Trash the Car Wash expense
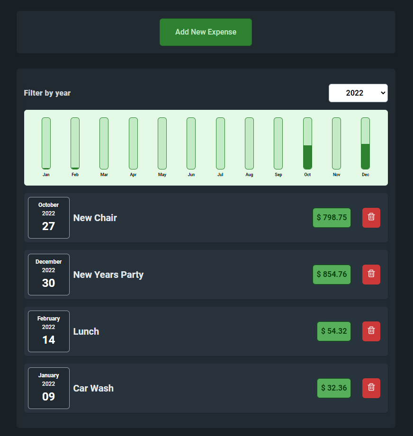This screenshot has width=413, height=436. (371, 388)
